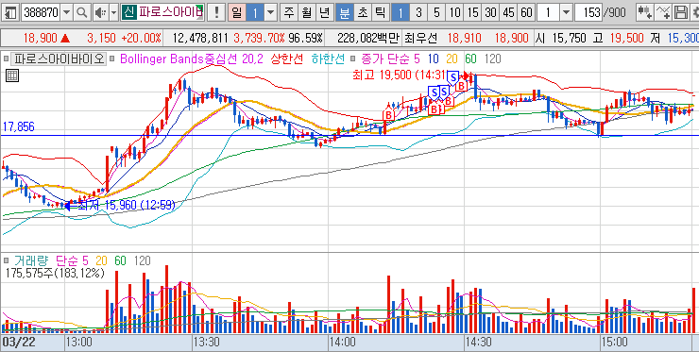The height and width of the screenshot is (352, 699).
Task: Click the 최저 15,960 low price annotation
Action: click(x=128, y=206)
